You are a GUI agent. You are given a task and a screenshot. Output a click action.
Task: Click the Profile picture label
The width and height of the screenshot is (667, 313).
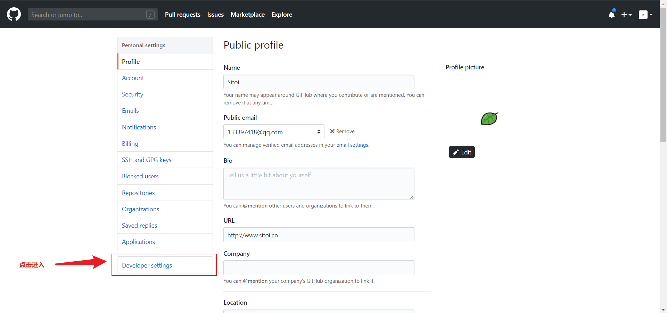pyautogui.click(x=465, y=67)
